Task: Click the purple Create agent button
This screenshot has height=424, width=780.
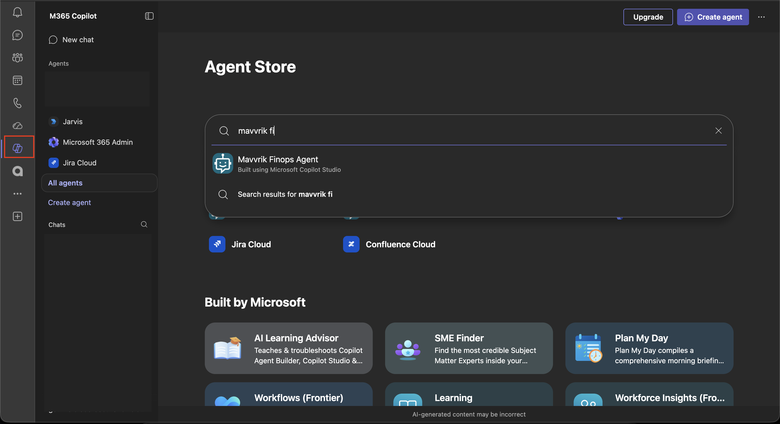Action: 713,17
